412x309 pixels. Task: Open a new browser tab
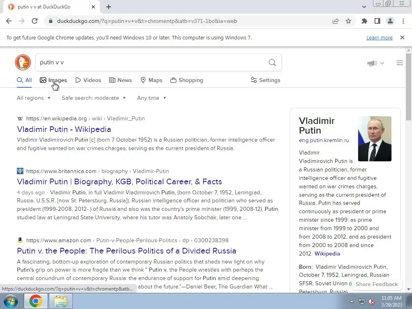point(109,7)
